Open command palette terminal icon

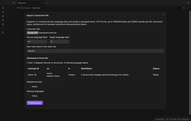[x=3, y=28]
